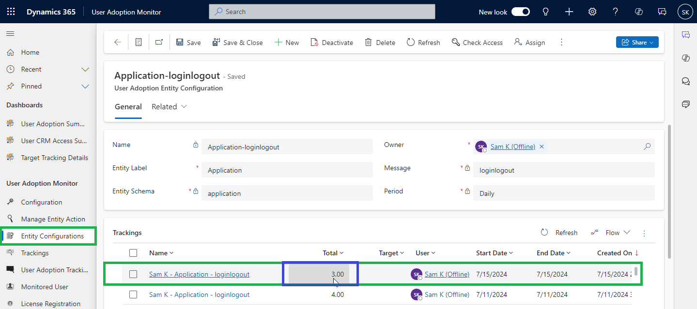
Task: Collapse the left navigation hamburger menu
Action: pyautogui.click(x=10, y=33)
